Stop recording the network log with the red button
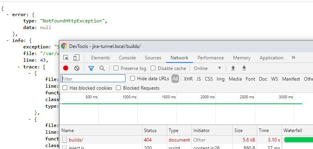 click(66, 68)
